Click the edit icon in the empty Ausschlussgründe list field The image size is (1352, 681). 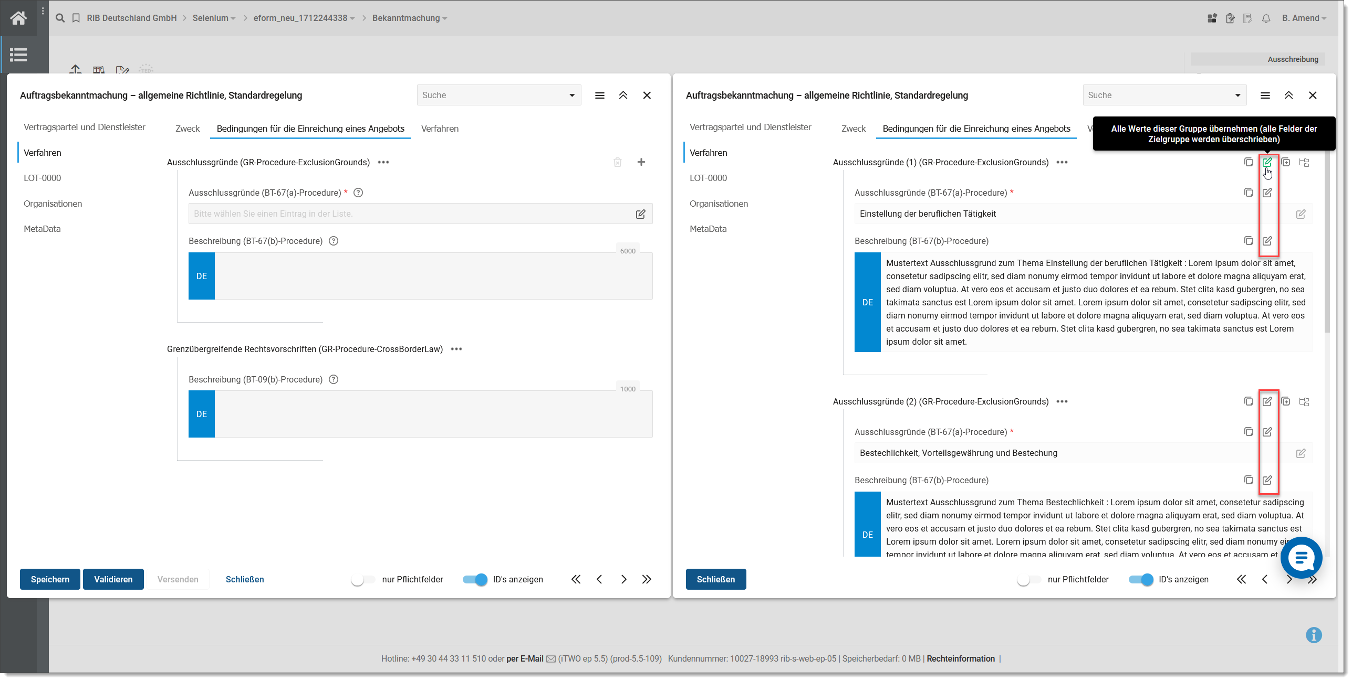(640, 214)
